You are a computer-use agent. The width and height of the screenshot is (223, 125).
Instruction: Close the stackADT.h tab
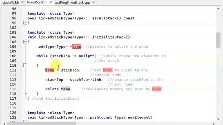pos(22,2)
